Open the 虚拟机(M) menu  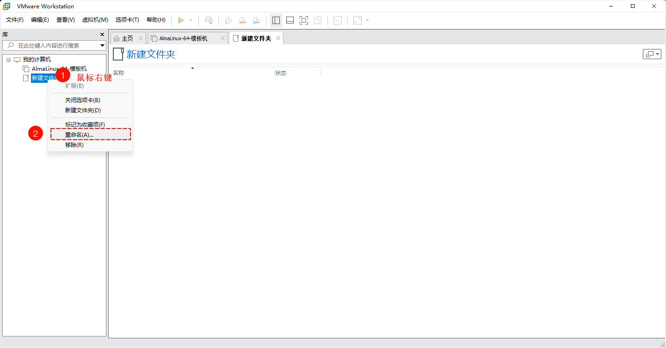[95, 20]
